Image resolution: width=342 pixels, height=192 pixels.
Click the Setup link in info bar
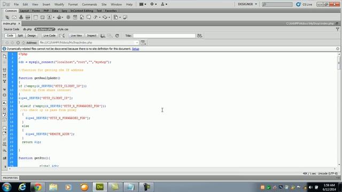pyautogui.click(x=135, y=49)
